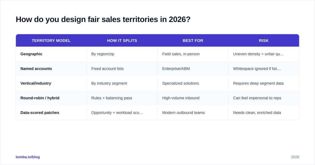Click the 'Enterprise/ABM' cell

[x=193, y=69]
